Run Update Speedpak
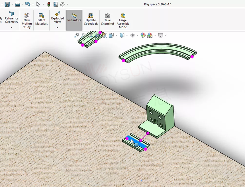245x187 pixels. coord(91,19)
